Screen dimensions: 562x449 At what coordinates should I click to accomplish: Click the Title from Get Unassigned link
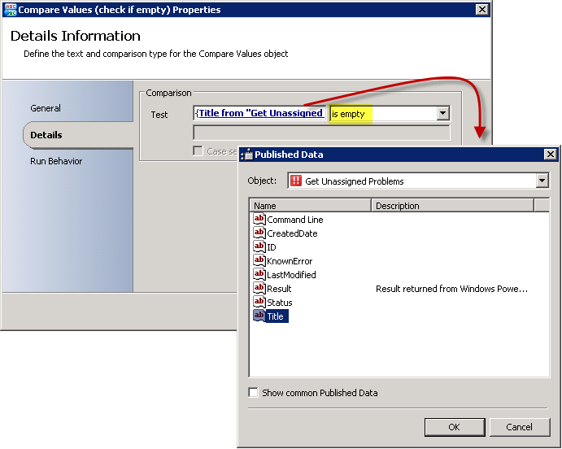[260, 114]
